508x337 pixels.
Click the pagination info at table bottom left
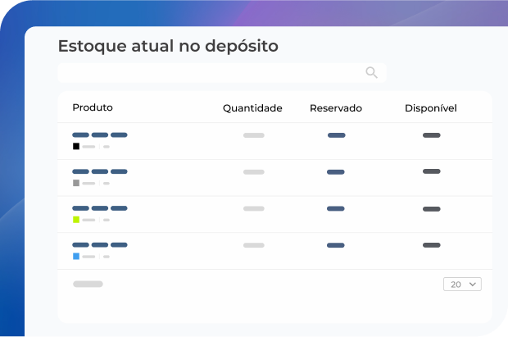pos(88,285)
